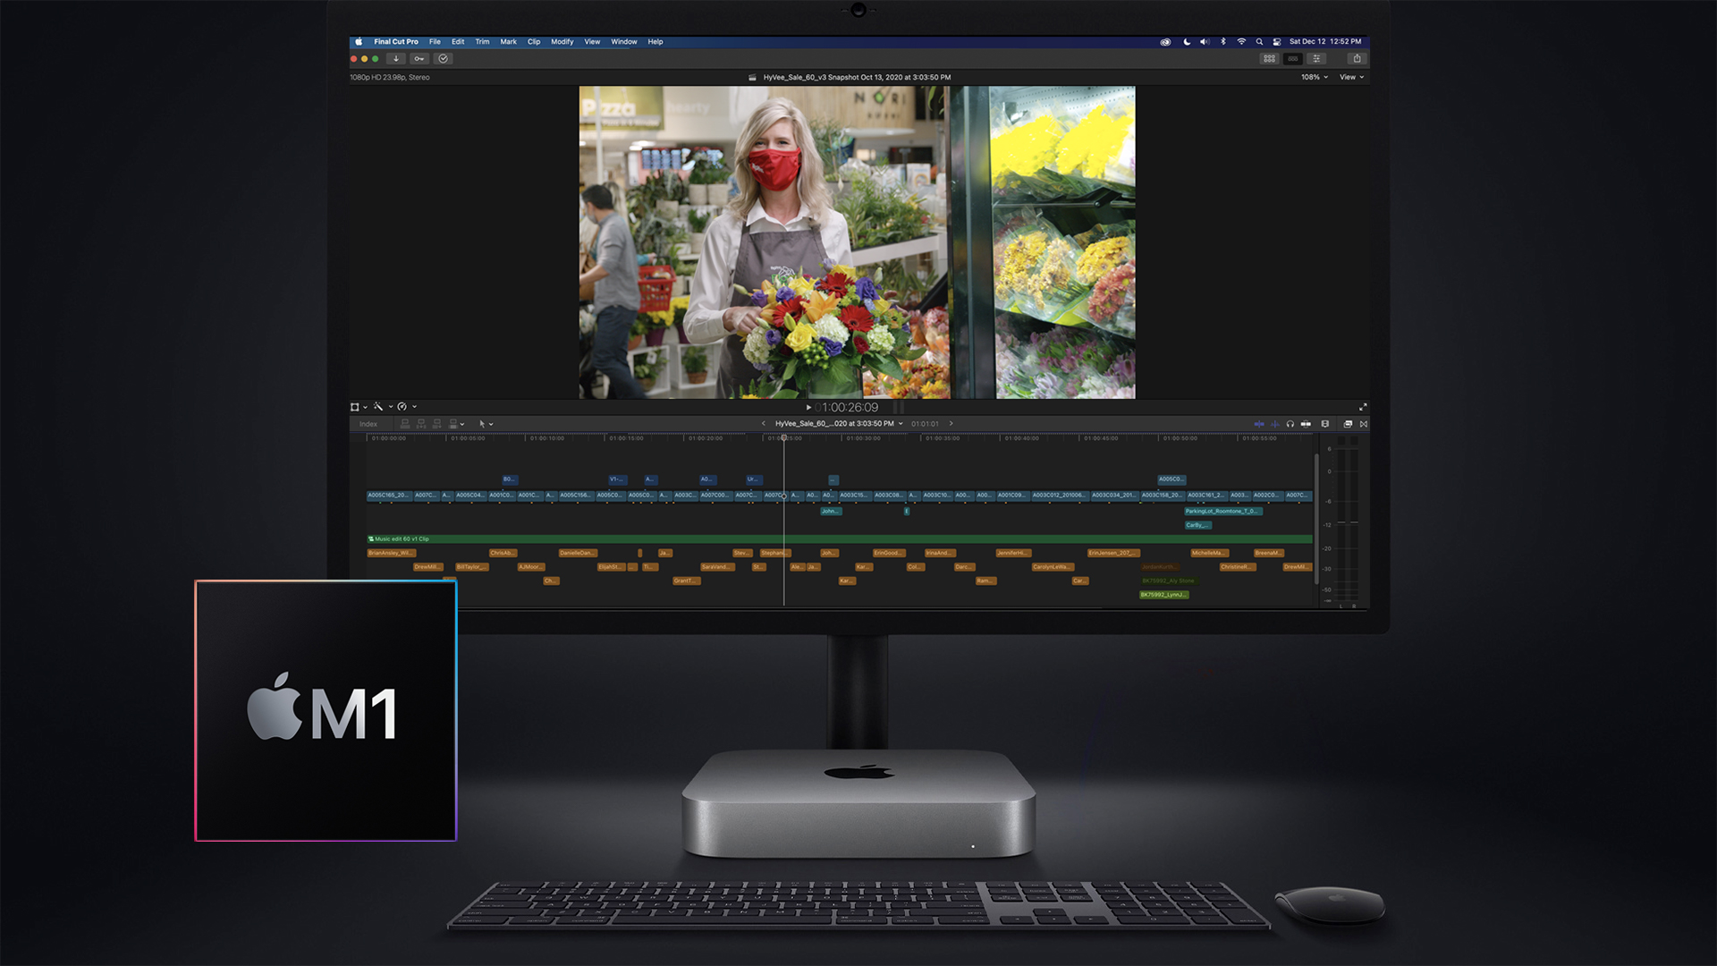Image resolution: width=1717 pixels, height=966 pixels.
Task: Select the BK75992_LynnJ green clip
Action: point(1164,595)
